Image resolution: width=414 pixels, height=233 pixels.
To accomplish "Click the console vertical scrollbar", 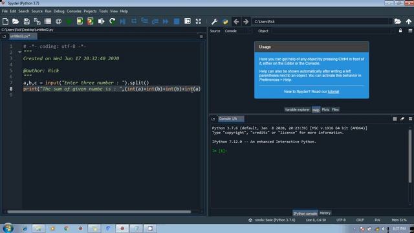I will [409, 156].
